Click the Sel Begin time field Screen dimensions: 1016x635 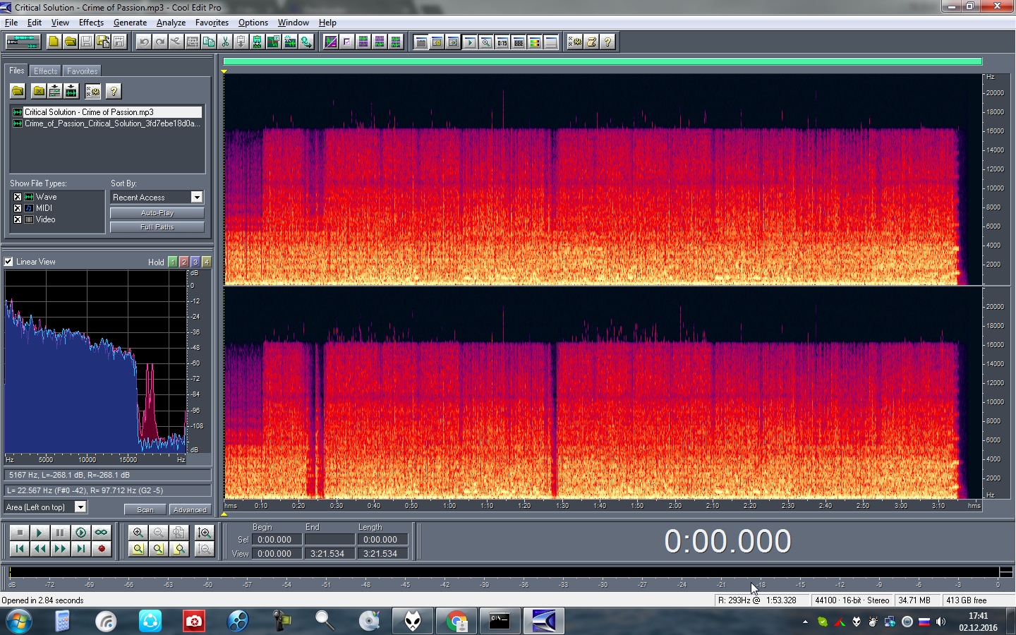276,540
